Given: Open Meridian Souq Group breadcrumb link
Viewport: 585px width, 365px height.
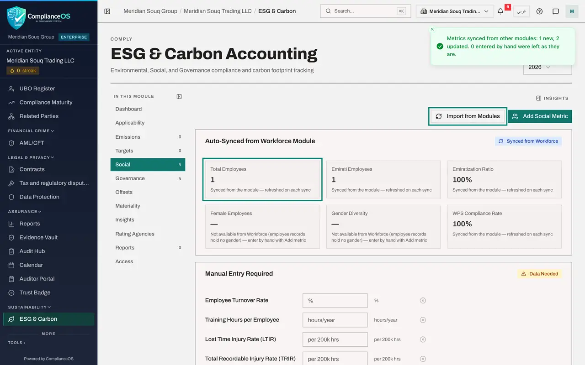Looking at the screenshot, I should (150, 11).
